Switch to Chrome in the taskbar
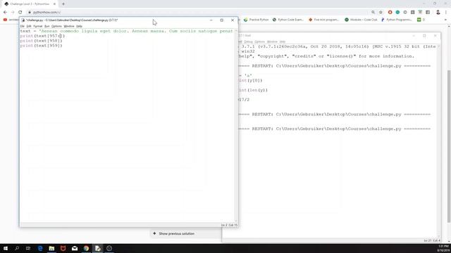 coord(86,248)
